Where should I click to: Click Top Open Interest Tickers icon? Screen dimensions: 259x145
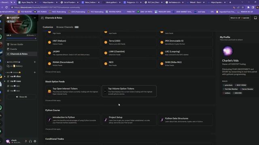point(49,91)
